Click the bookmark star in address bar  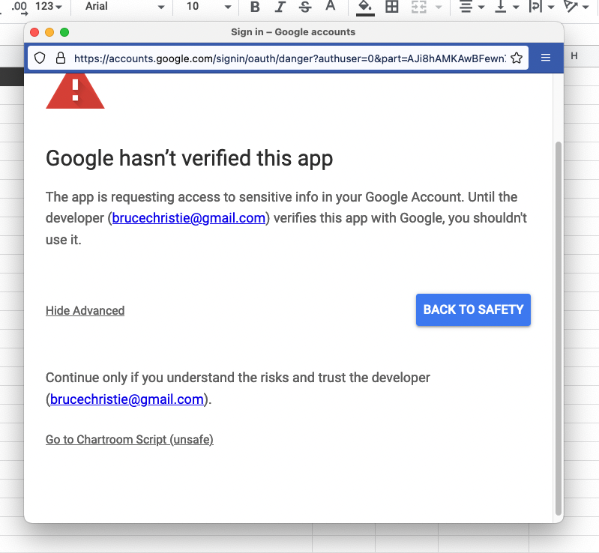point(517,58)
